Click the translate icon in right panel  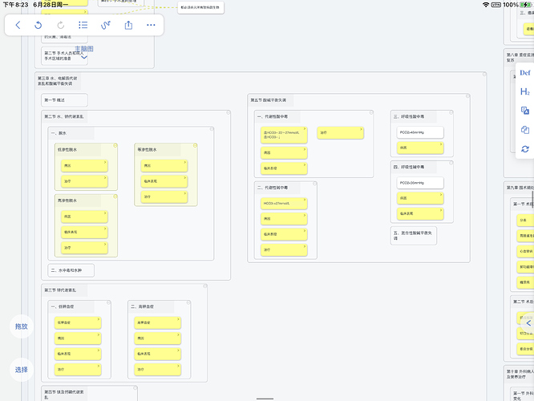pyautogui.click(x=525, y=111)
